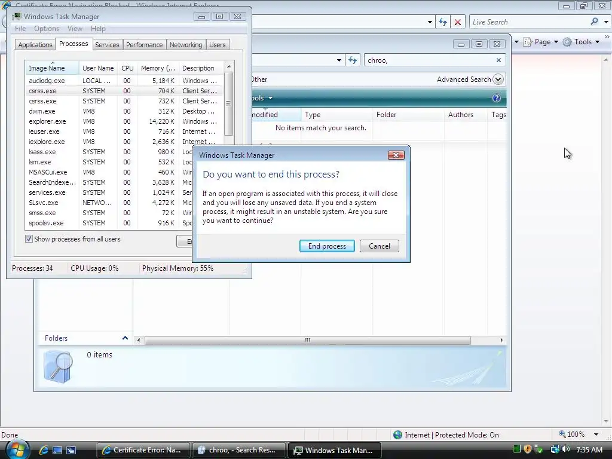The width and height of the screenshot is (612, 459).
Task: Open address dropdown in search window
Action: tap(339, 60)
